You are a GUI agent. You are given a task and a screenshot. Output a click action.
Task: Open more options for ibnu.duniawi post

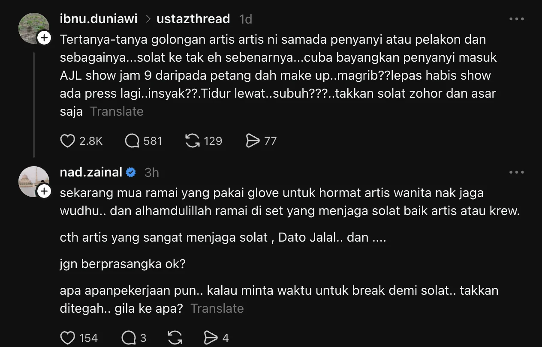[x=516, y=19]
